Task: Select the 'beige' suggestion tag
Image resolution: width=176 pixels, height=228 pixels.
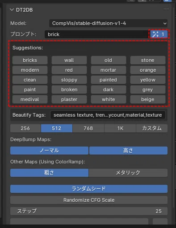Action: click(x=148, y=99)
